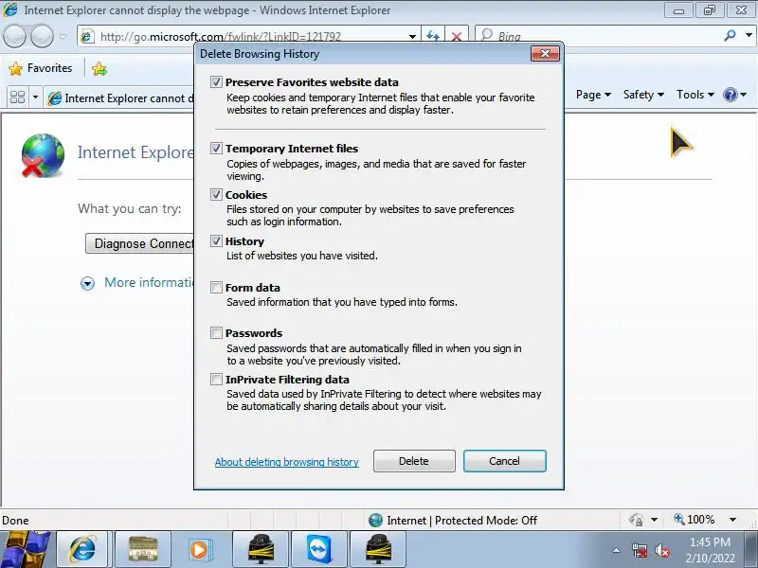Click Internet Protected Mode Off status

(x=453, y=520)
